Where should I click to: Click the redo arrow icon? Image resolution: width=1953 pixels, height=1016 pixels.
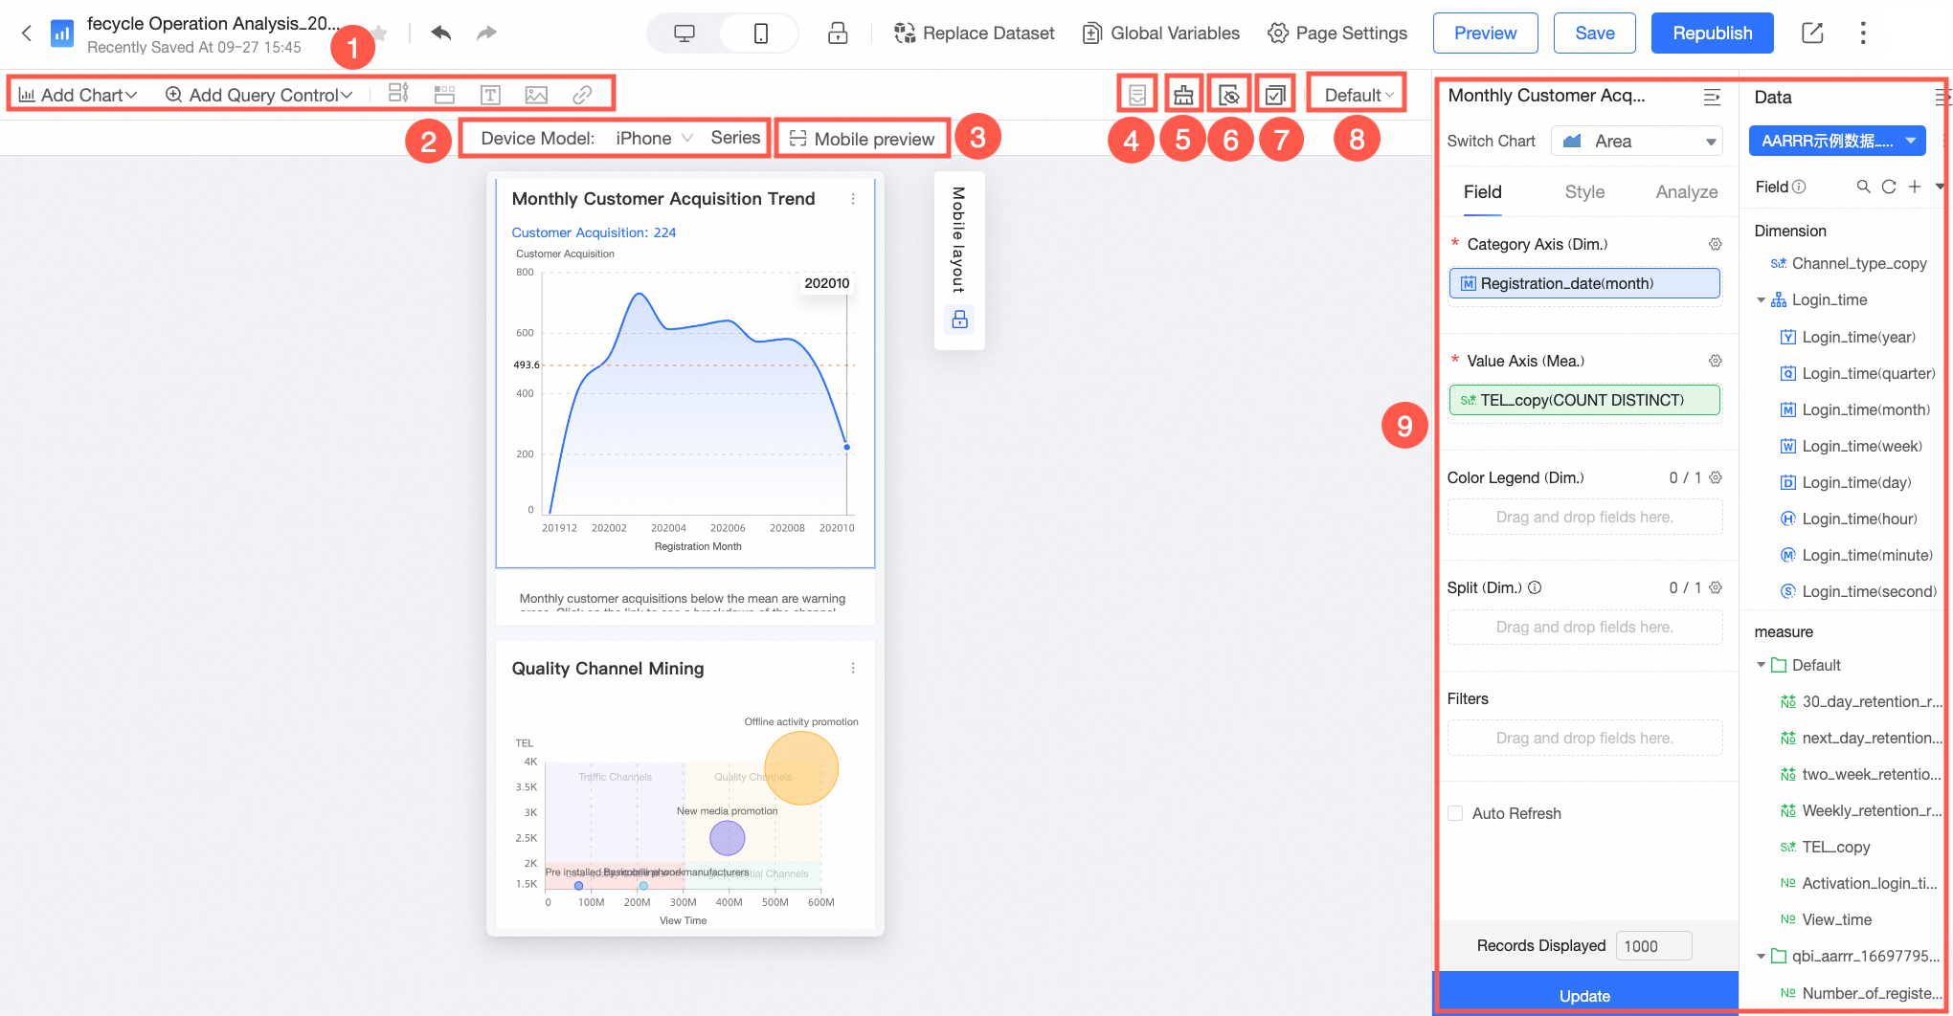[x=486, y=33]
